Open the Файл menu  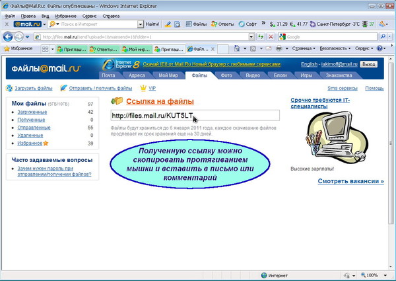[10, 16]
